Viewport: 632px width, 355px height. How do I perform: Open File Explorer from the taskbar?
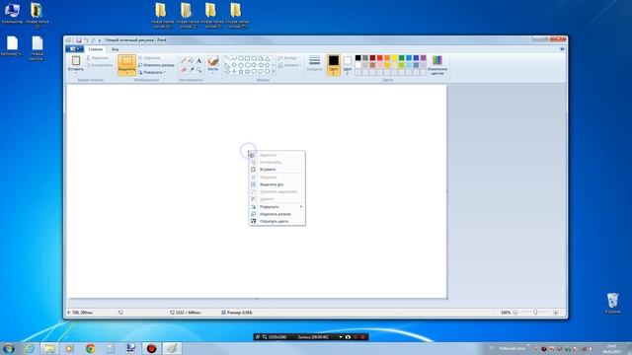[x=49, y=348]
